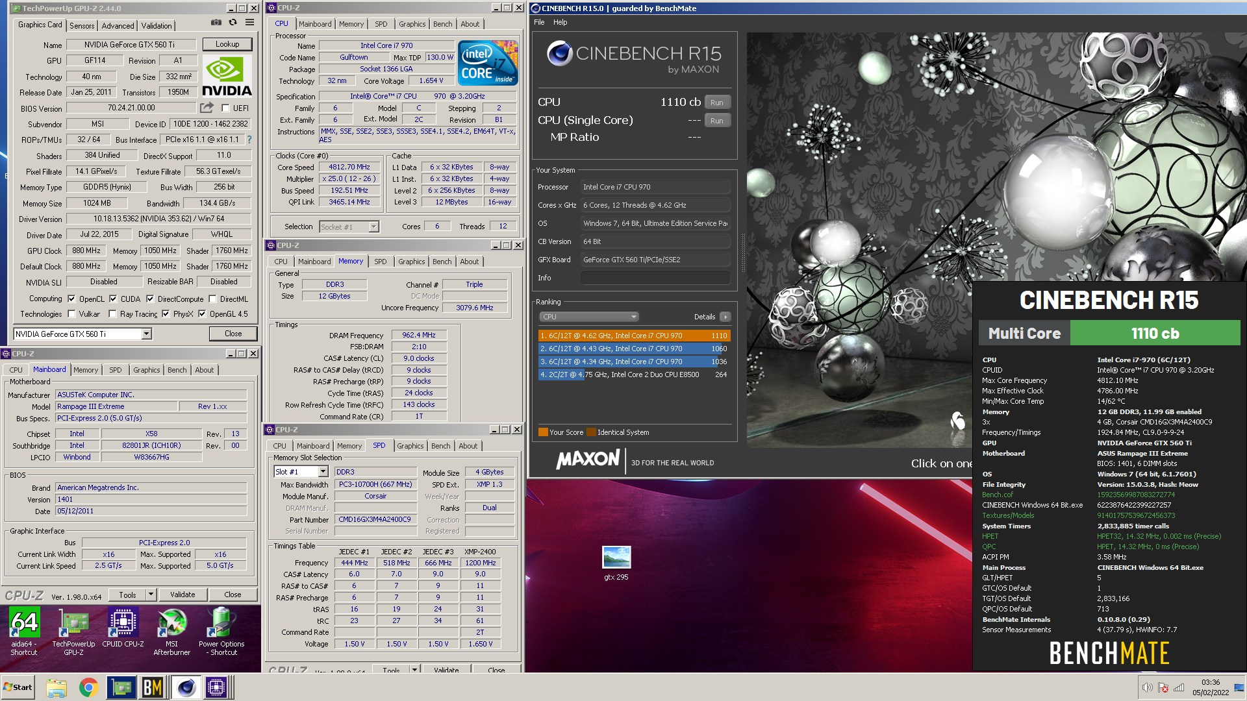This screenshot has width=1247, height=701.
Task: Open MSI Afterburner desktop icon
Action: coord(172,631)
